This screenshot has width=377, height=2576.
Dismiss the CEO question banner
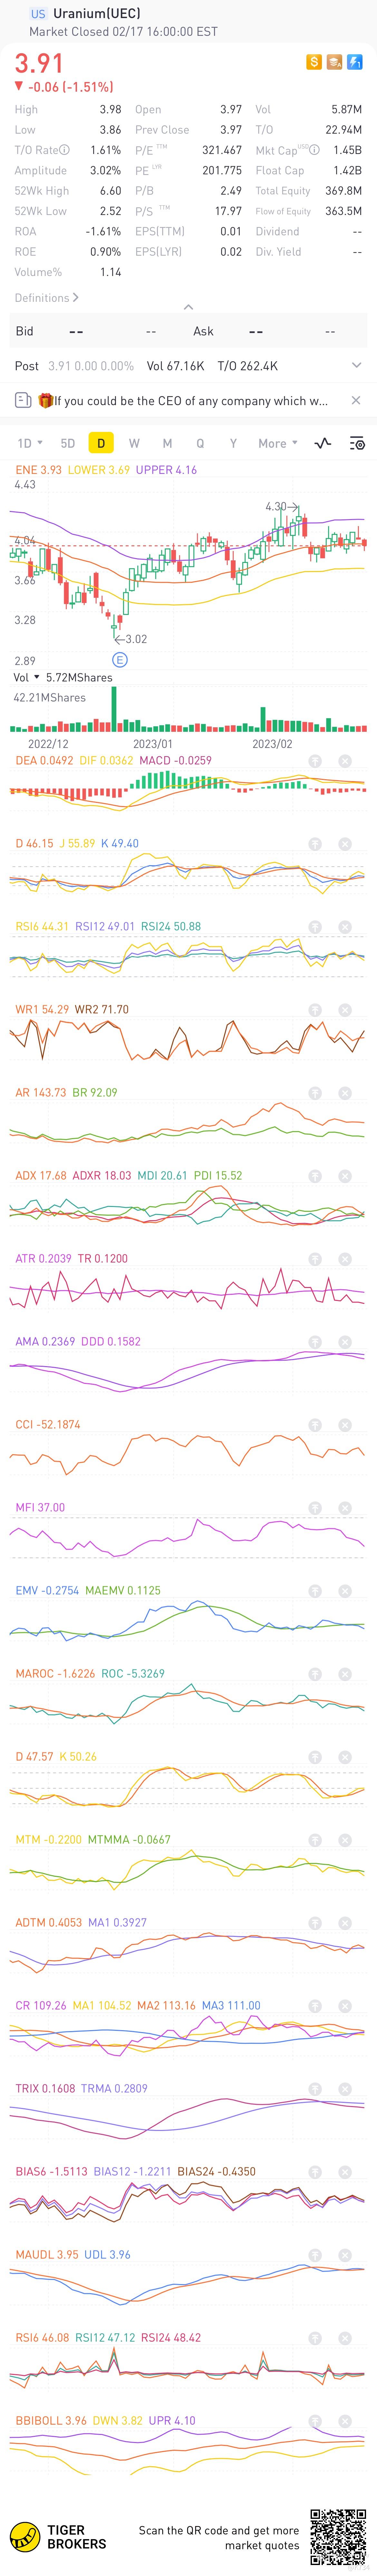click(356, 400)
